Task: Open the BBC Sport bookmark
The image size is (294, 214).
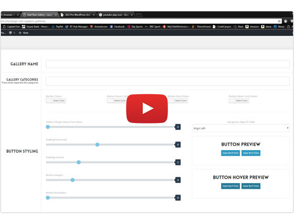Action: click(x=153, y=27)
